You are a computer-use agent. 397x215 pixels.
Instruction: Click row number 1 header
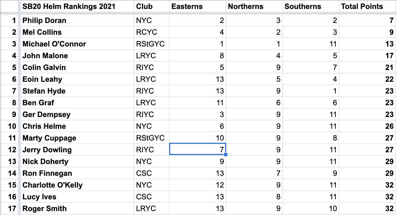[x=10, y=20]
